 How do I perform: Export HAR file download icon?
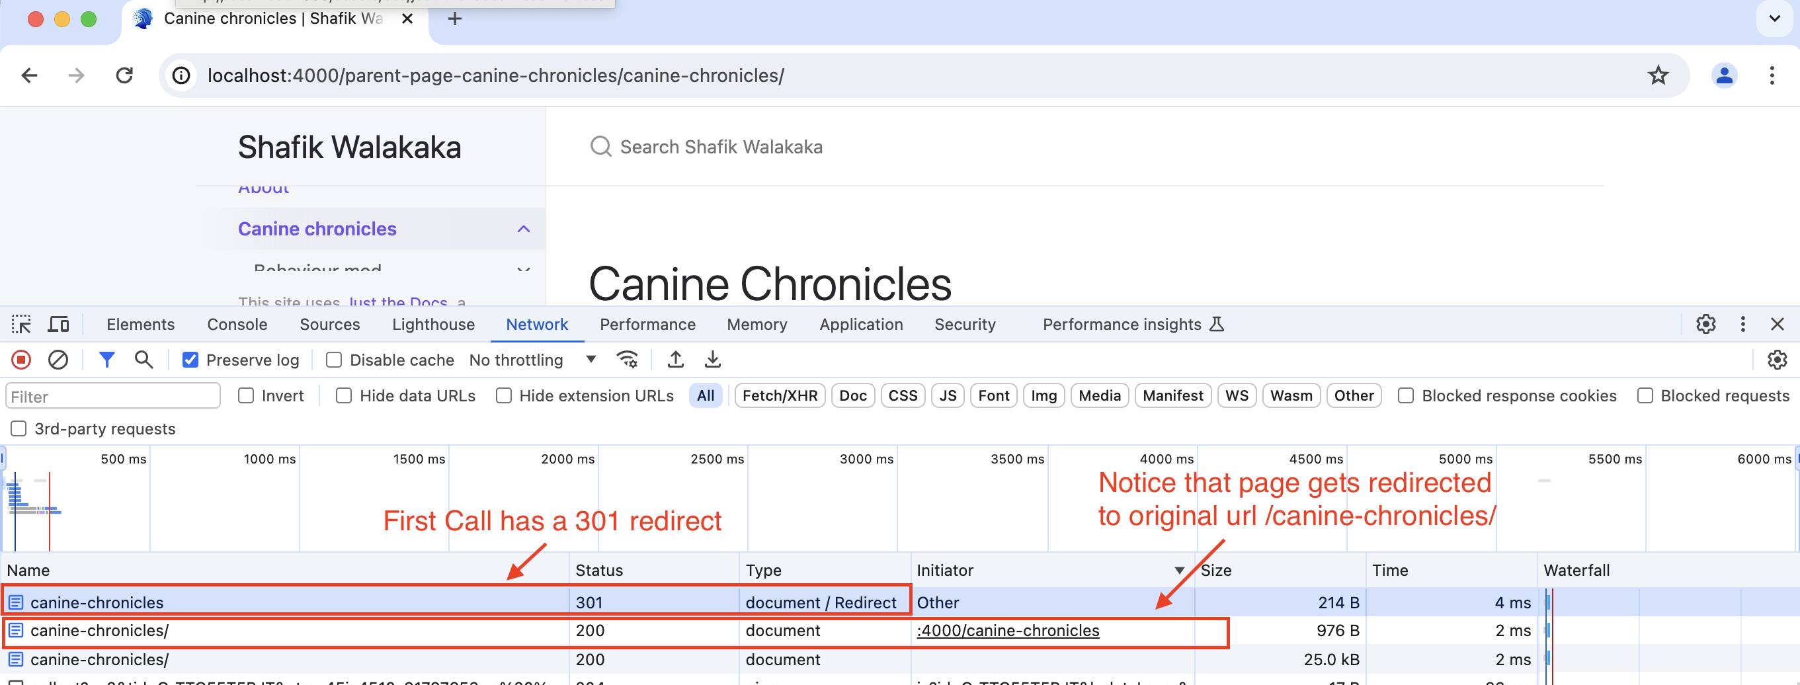pyautogui.click(x=712, y=360)
